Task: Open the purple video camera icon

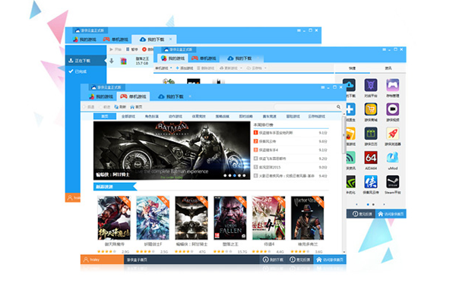Action: coord(393,109)
